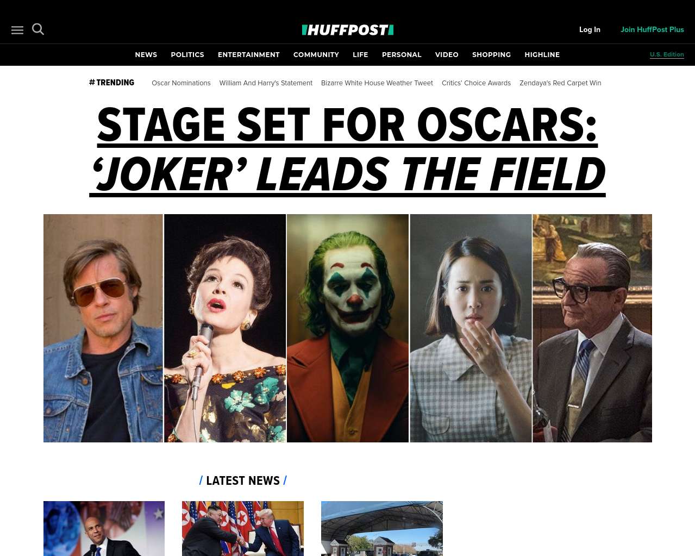The height and width of the screenshot is (556, 695).
Task: Select Community in navigation bar
Action: [x=316, y=55]
